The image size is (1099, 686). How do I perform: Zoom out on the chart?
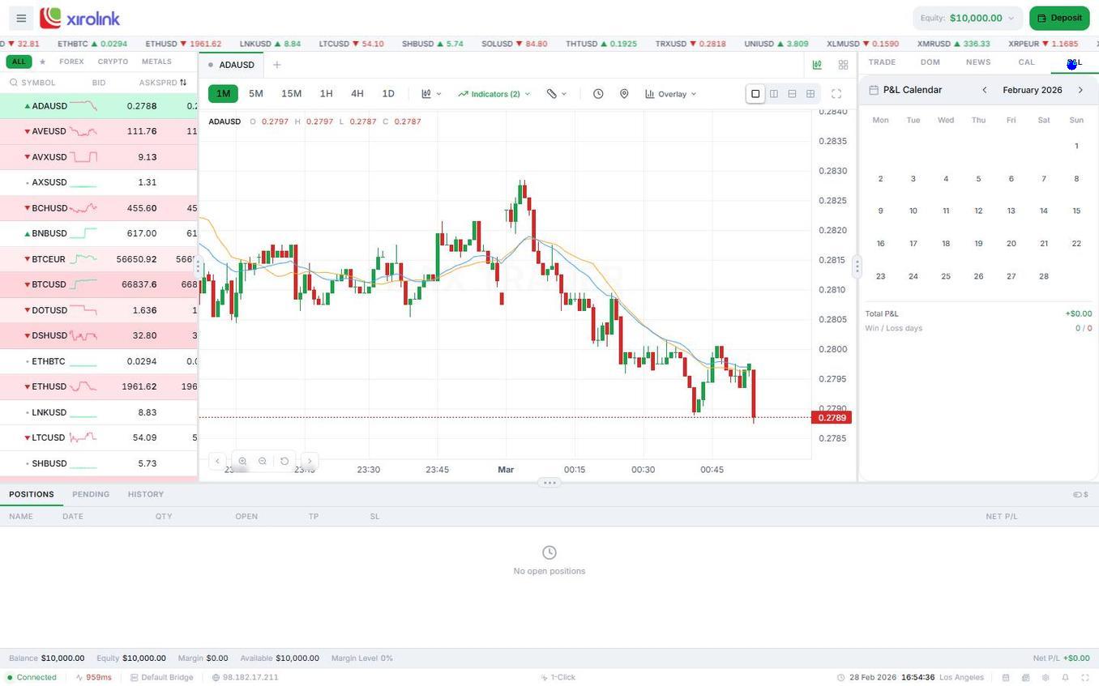tap(263, 461)
